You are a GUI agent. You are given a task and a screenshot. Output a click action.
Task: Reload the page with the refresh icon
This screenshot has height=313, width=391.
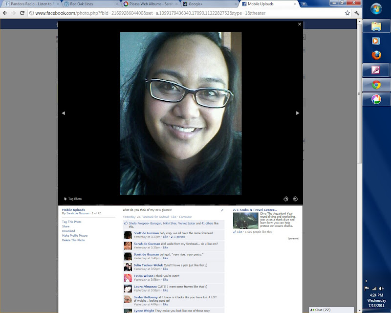coord(22,13)
